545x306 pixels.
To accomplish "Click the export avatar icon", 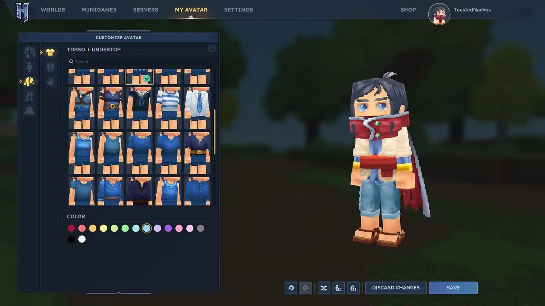I will pyautogui.click(x=338, y=288).
